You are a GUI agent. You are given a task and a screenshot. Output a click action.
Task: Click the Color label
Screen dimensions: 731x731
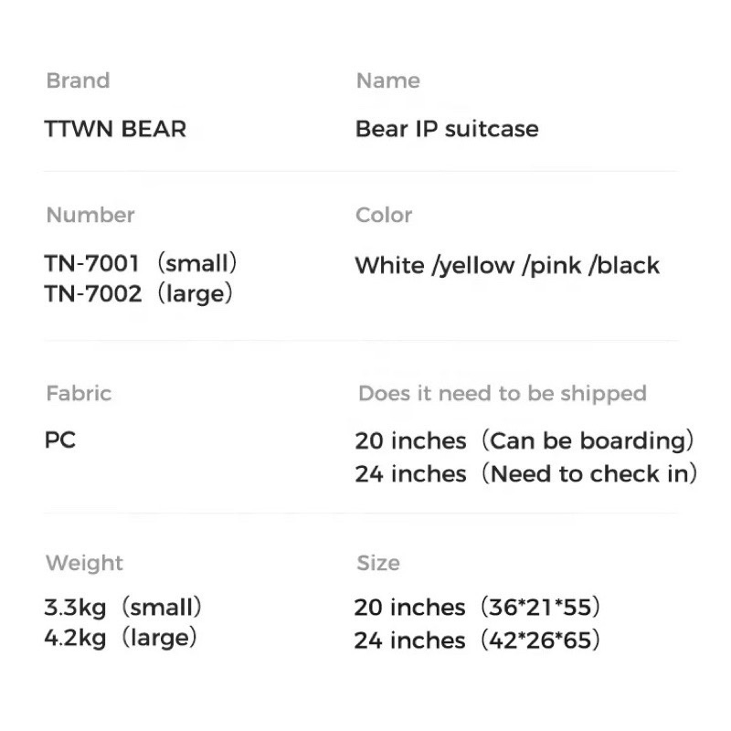click(x=384, y=215)
